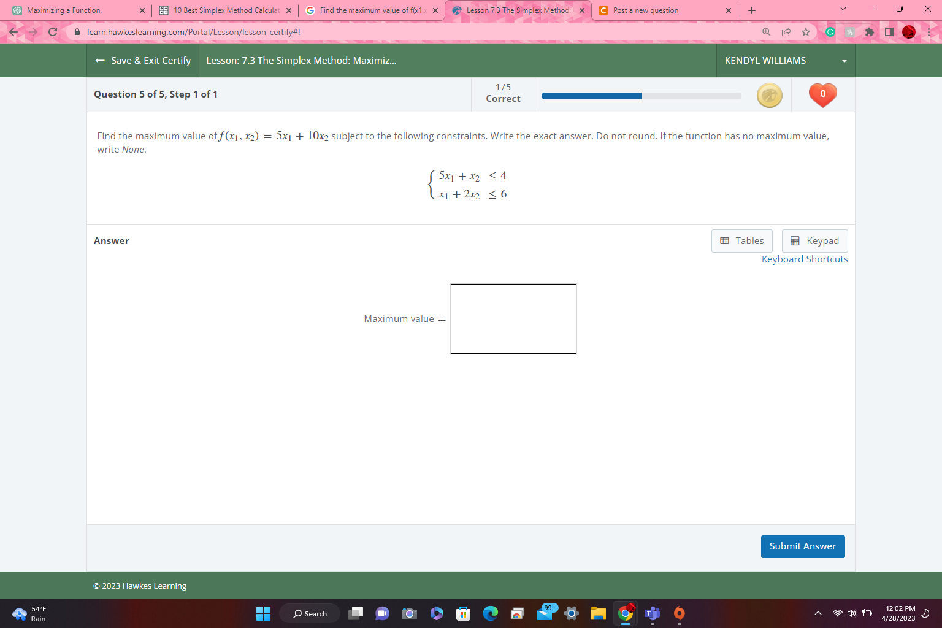Open the Windows Start menu
Screen dimensions: 942x628
(263, 613)
